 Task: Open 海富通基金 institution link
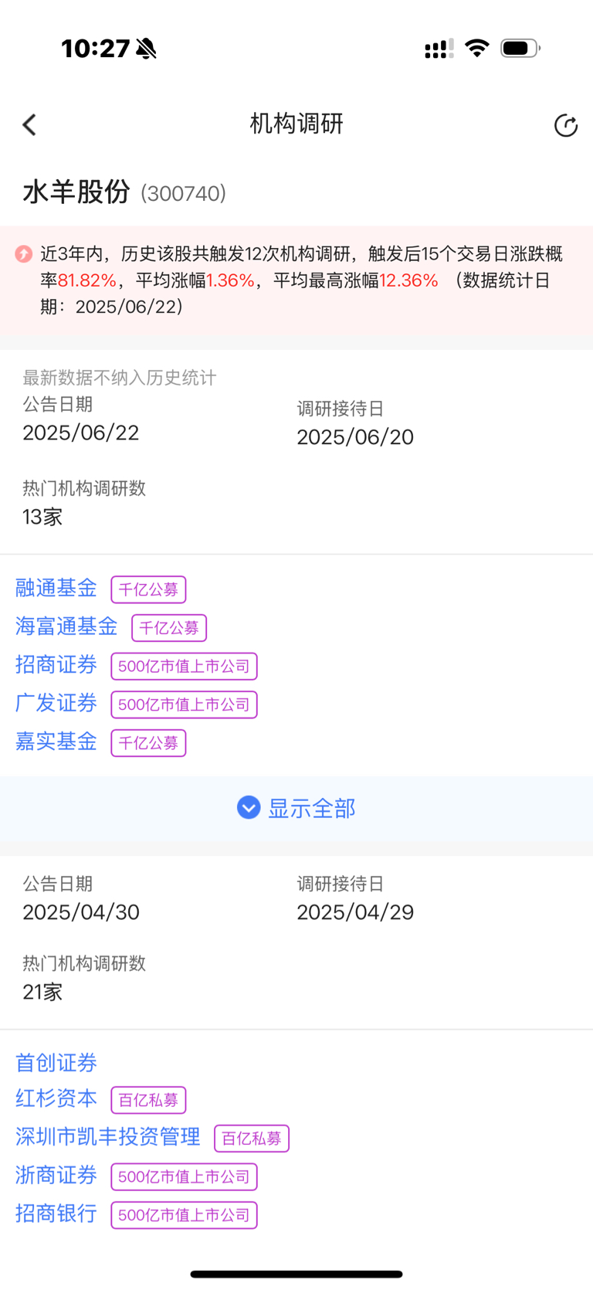point(66,626)
